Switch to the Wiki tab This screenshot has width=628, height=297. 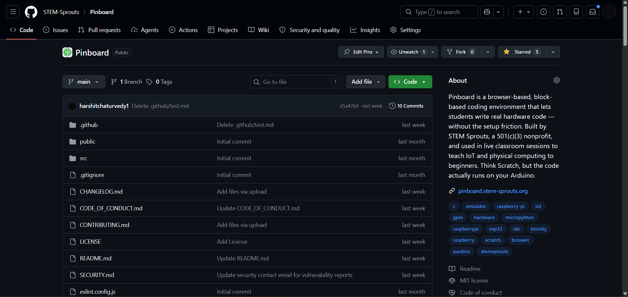pos(259,30)
